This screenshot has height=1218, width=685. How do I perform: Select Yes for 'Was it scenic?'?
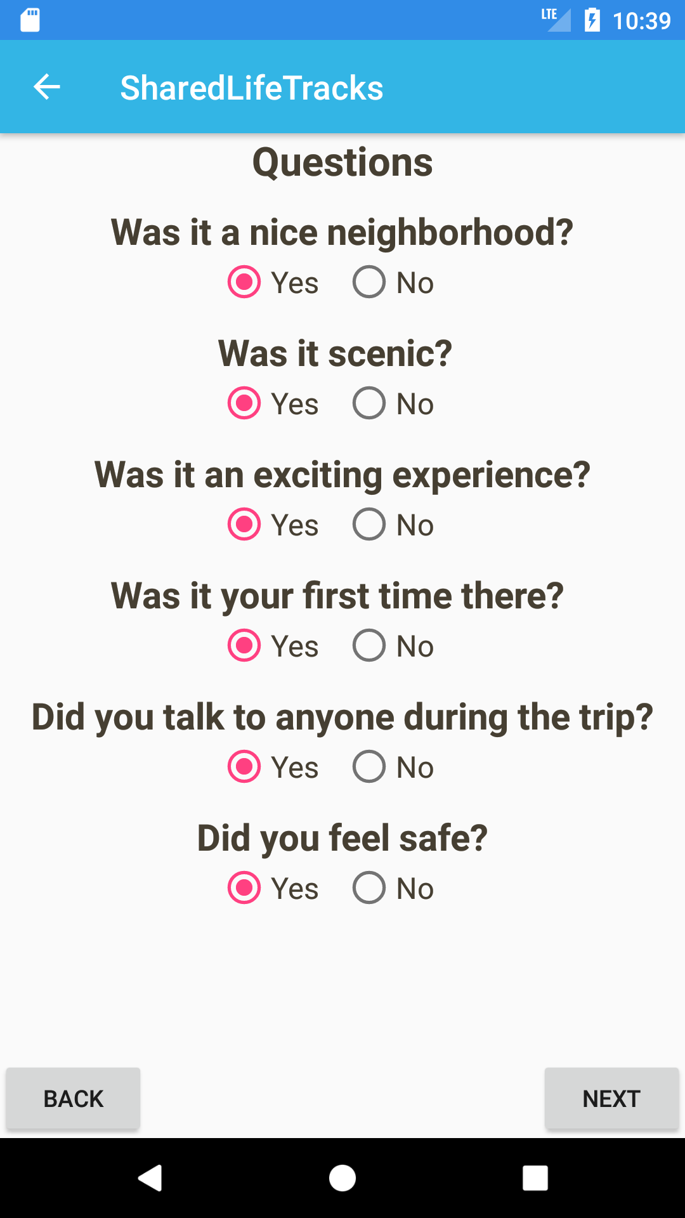click(244, 403)
